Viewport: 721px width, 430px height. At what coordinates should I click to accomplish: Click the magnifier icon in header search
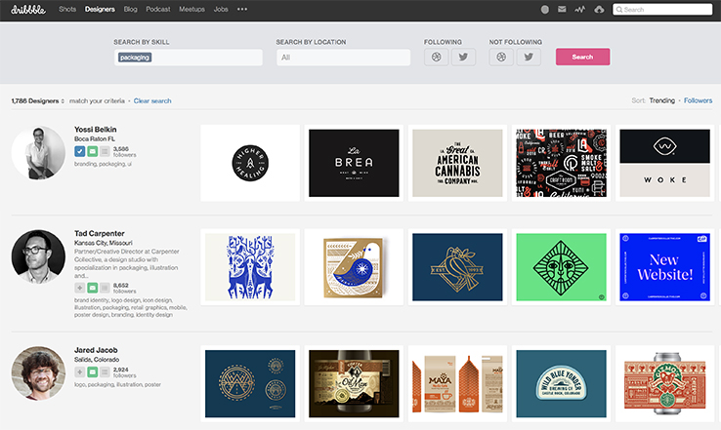pyautogui.click(x=619, y=10)
